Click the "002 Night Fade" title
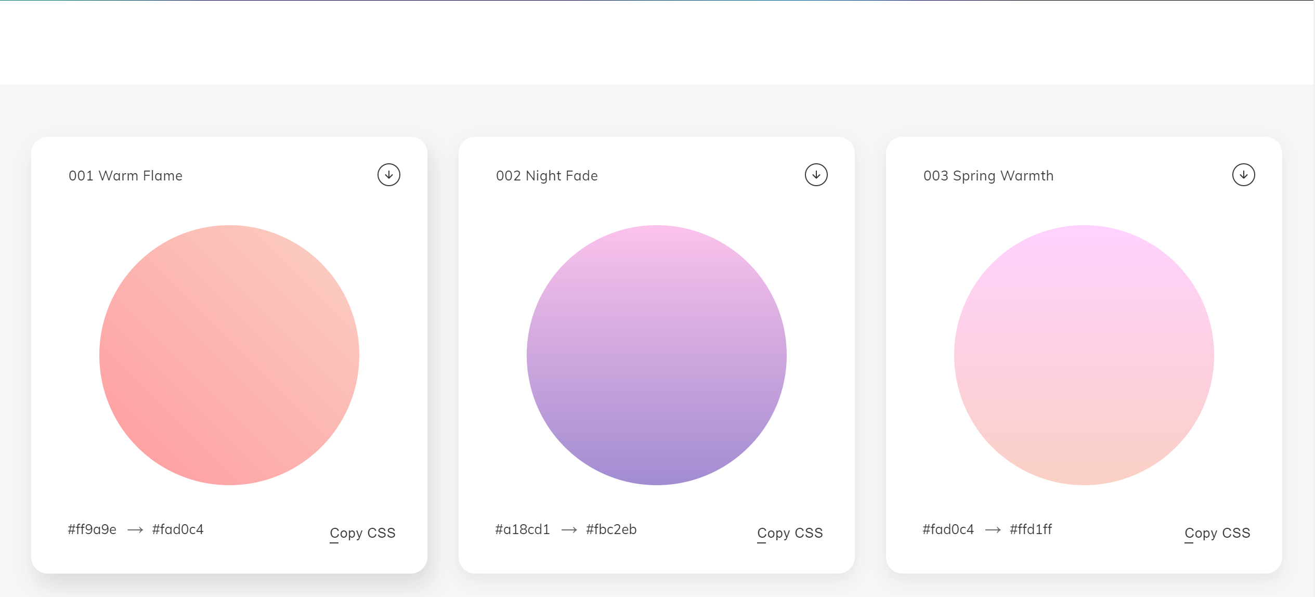The image size is (1315, 597). click(546, 176)
